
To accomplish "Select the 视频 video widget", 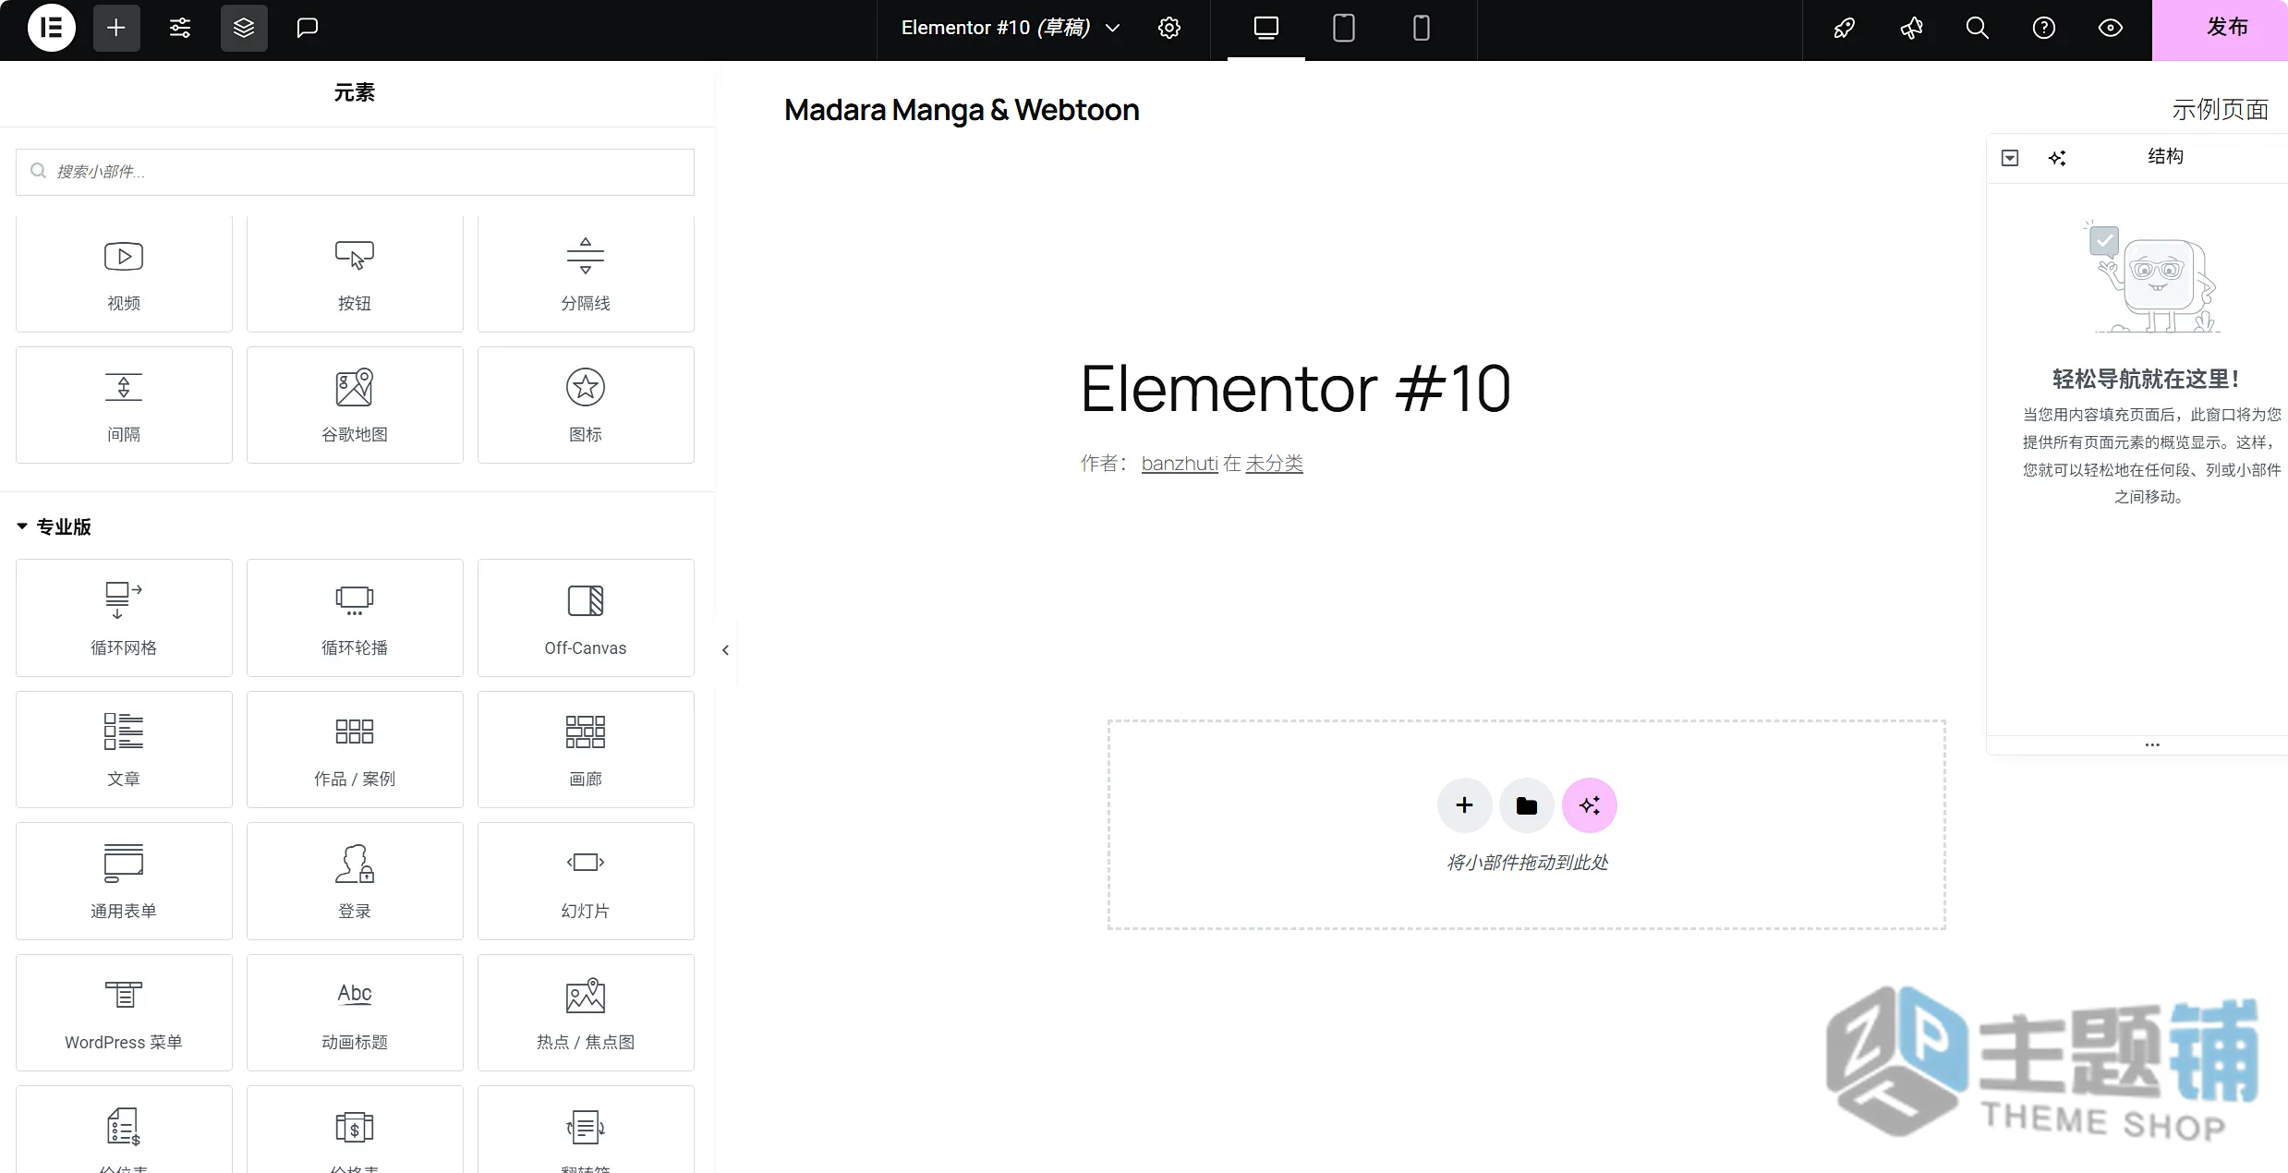I will coord(124,273).
